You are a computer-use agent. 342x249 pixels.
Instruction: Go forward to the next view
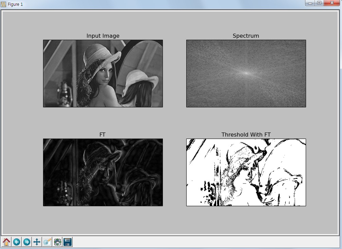click(x=27, y=242)
